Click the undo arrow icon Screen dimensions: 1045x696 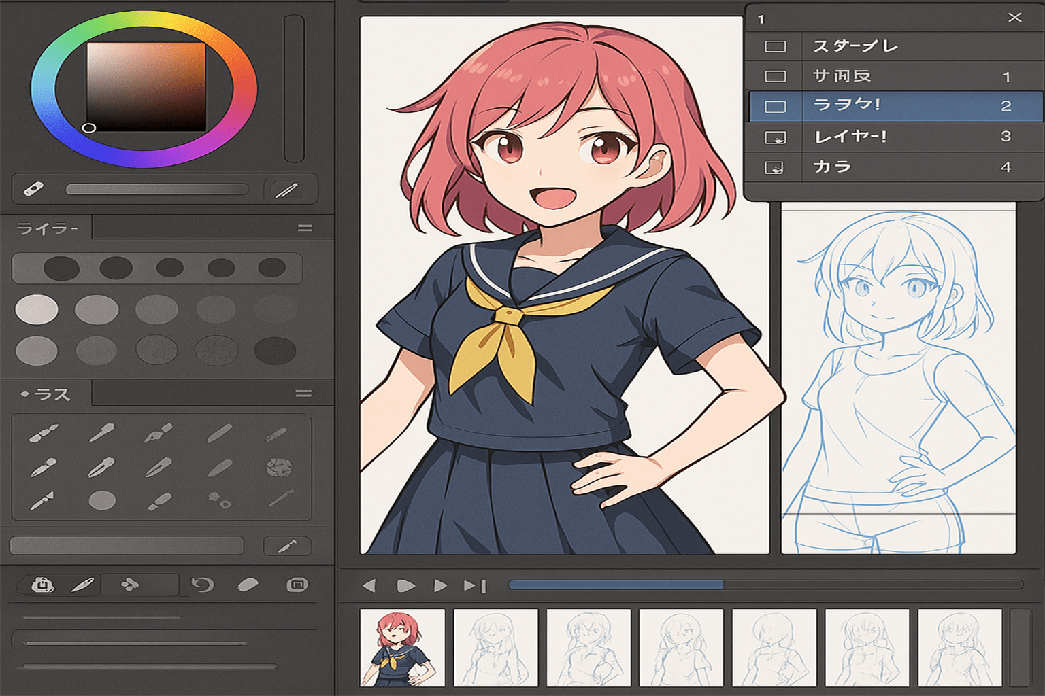pos(202,585)
